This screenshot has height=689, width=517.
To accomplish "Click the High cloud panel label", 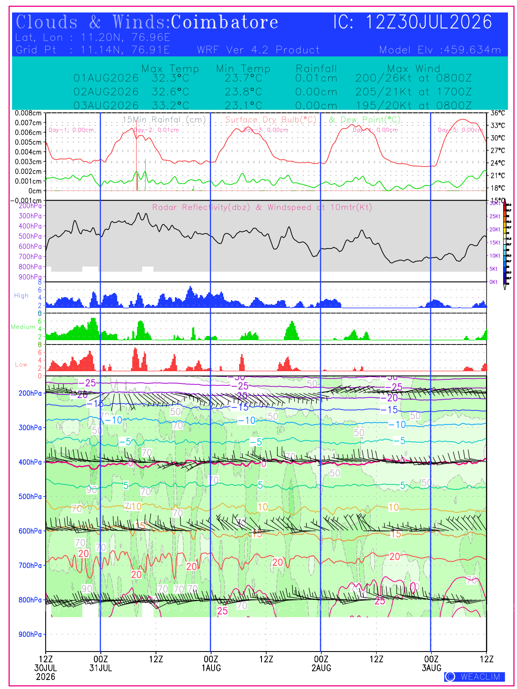I will click(21, 295).
